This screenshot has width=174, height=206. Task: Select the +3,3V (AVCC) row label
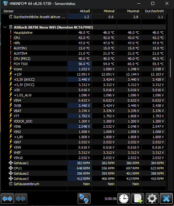click(24, 80)
